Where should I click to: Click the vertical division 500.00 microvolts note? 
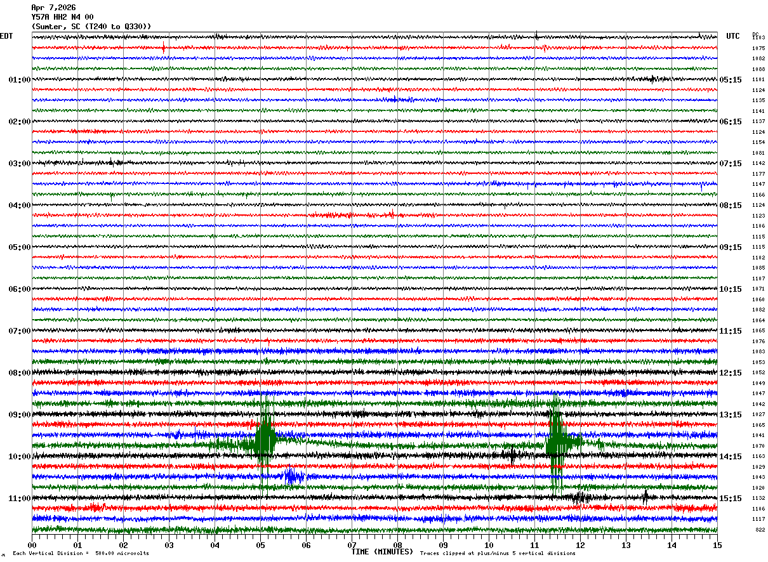81,554
